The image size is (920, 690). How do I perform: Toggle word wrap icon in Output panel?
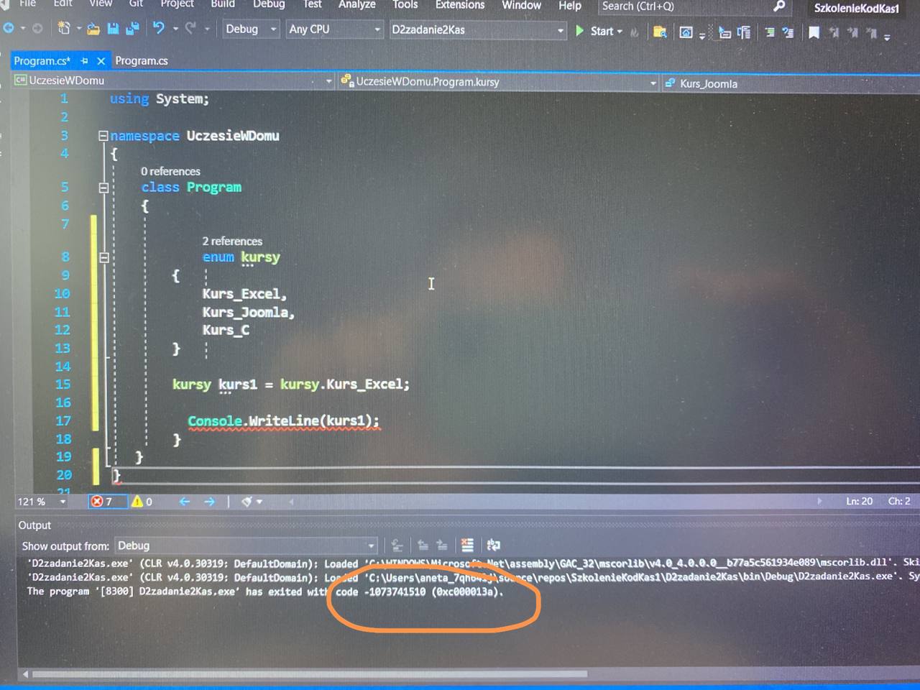pos(493,545)
